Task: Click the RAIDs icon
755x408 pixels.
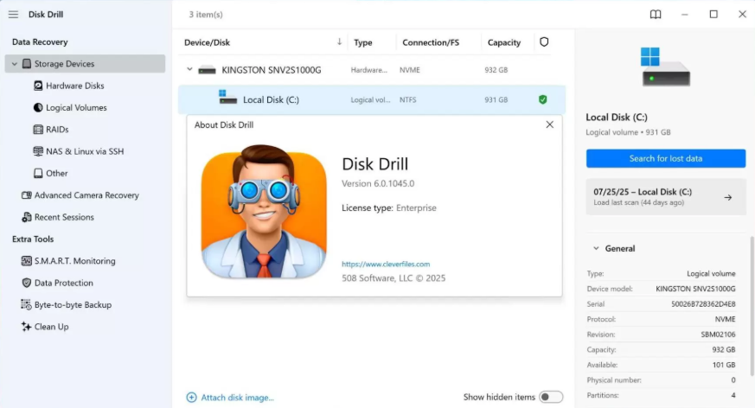Action: click(x=38, y=130)
